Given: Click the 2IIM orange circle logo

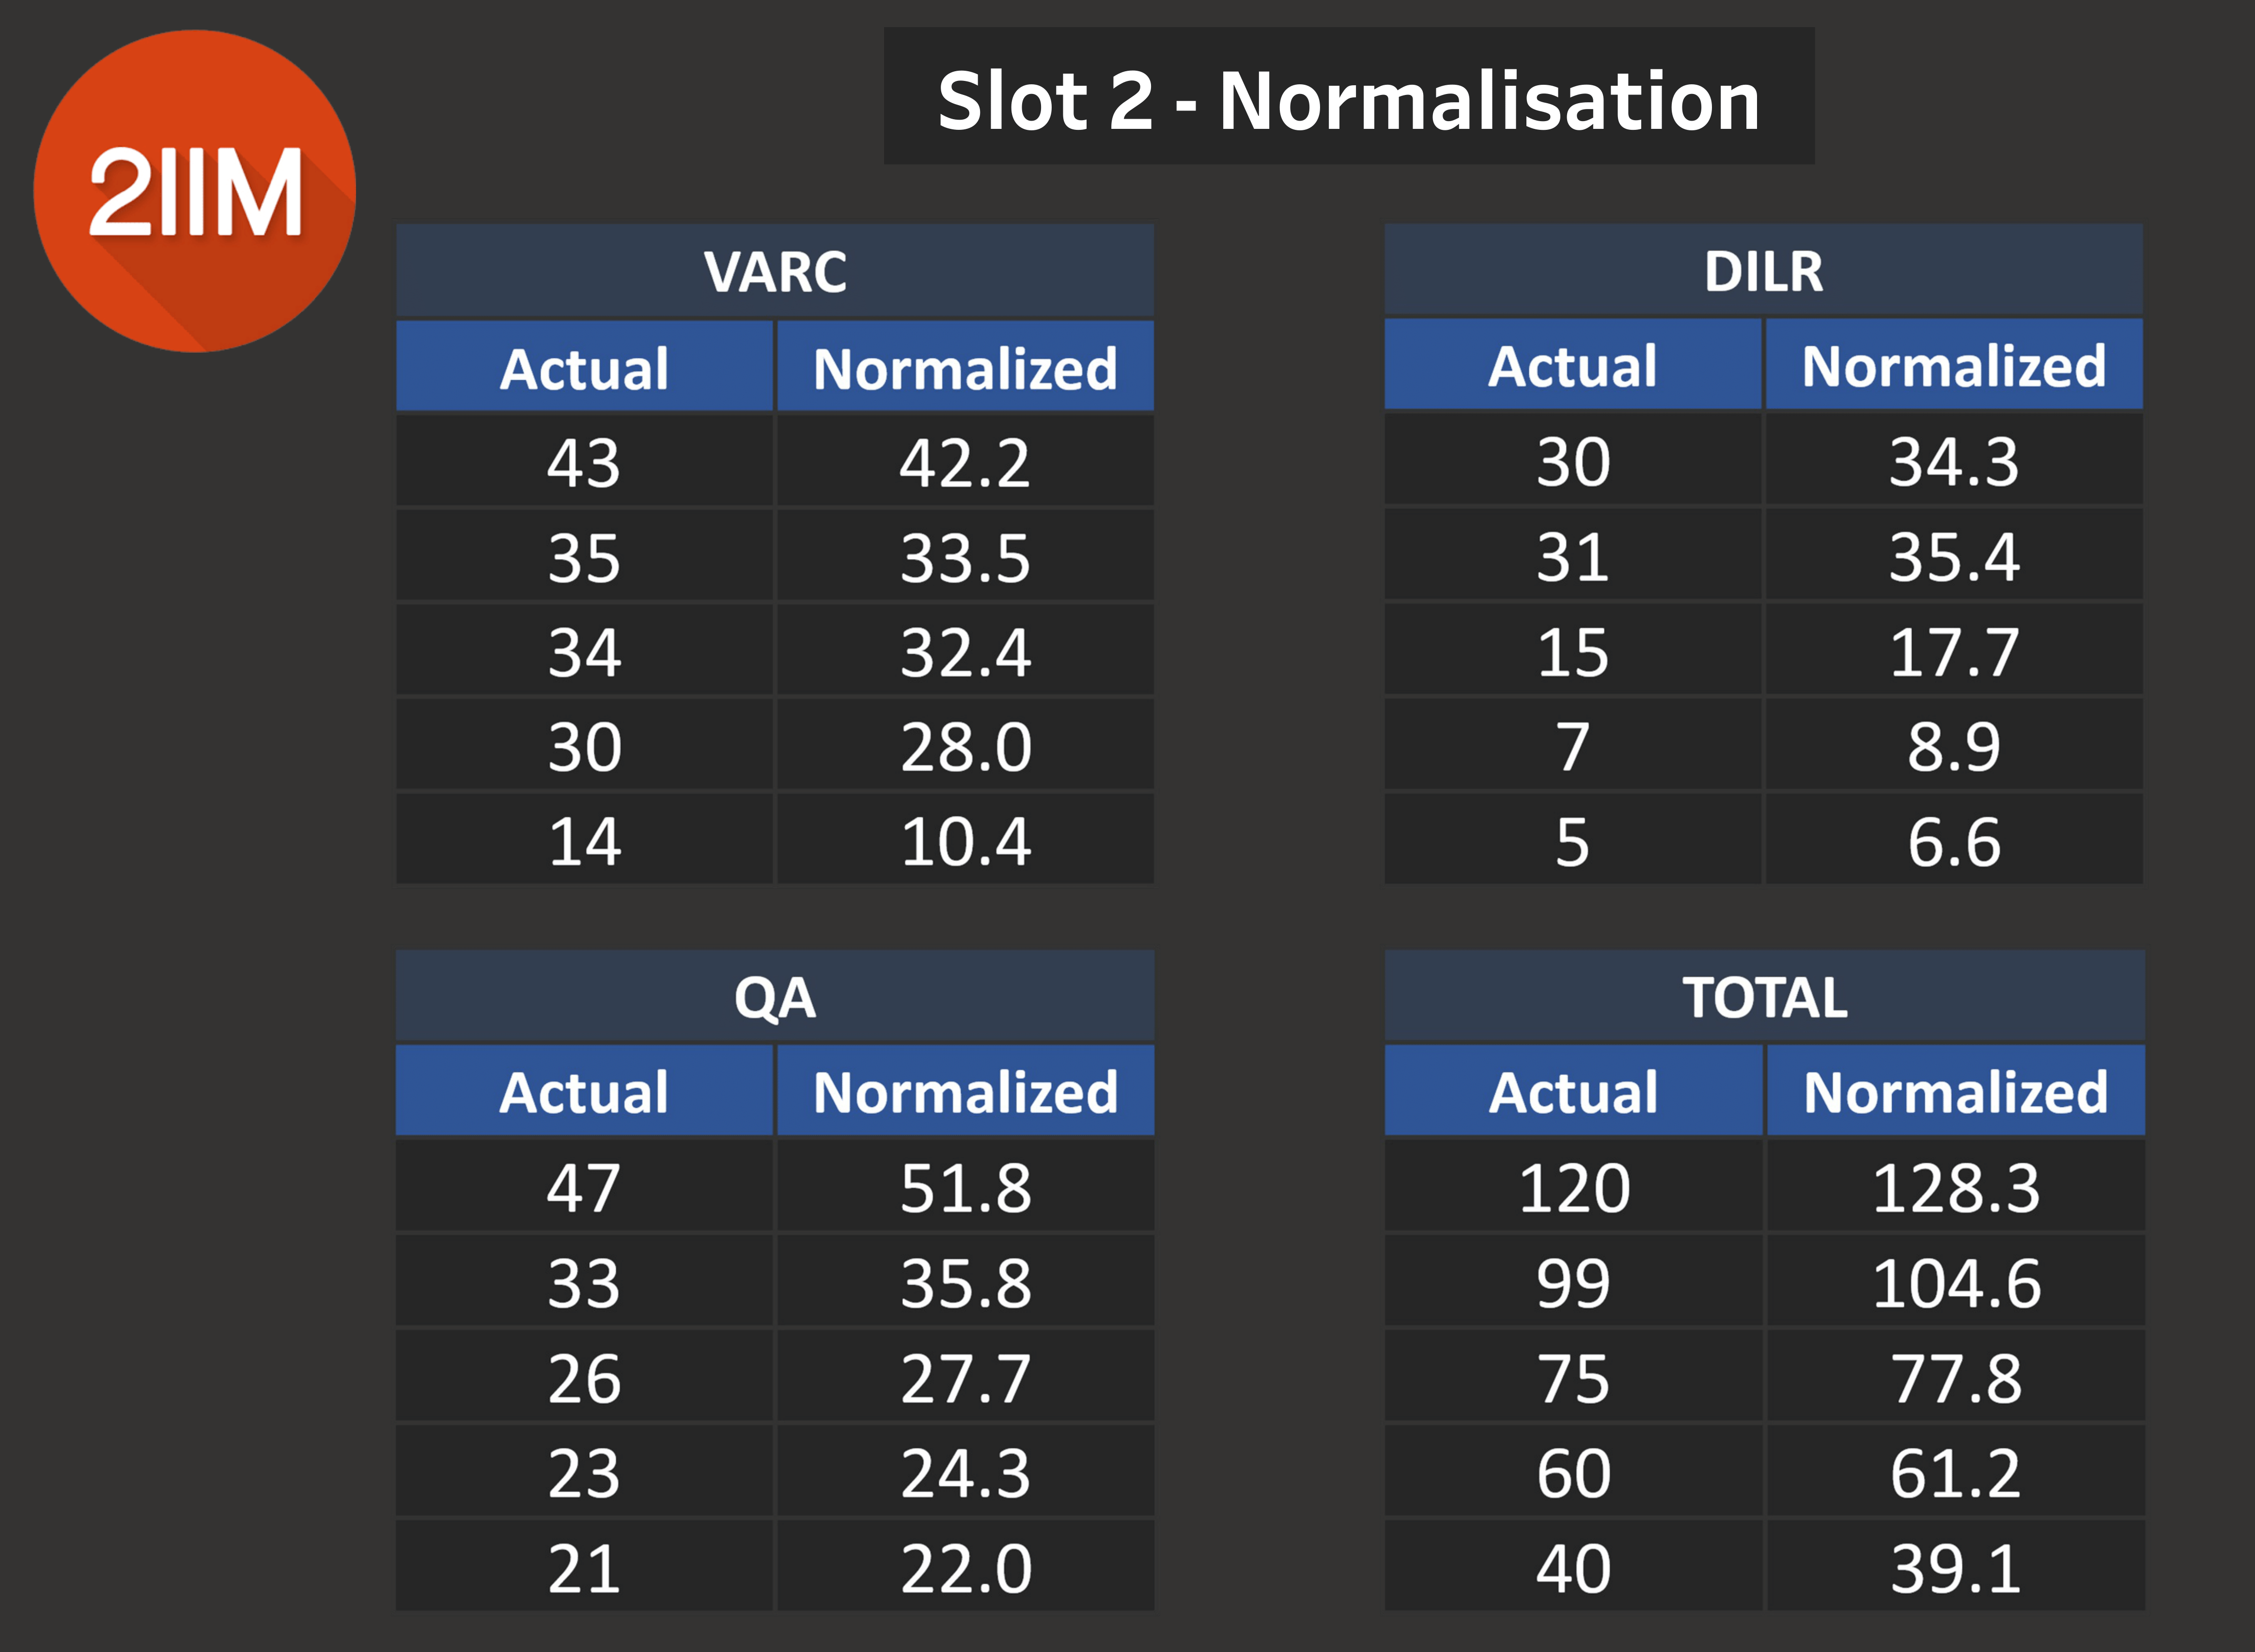Looking at the screenshot, I should point(195,191).
